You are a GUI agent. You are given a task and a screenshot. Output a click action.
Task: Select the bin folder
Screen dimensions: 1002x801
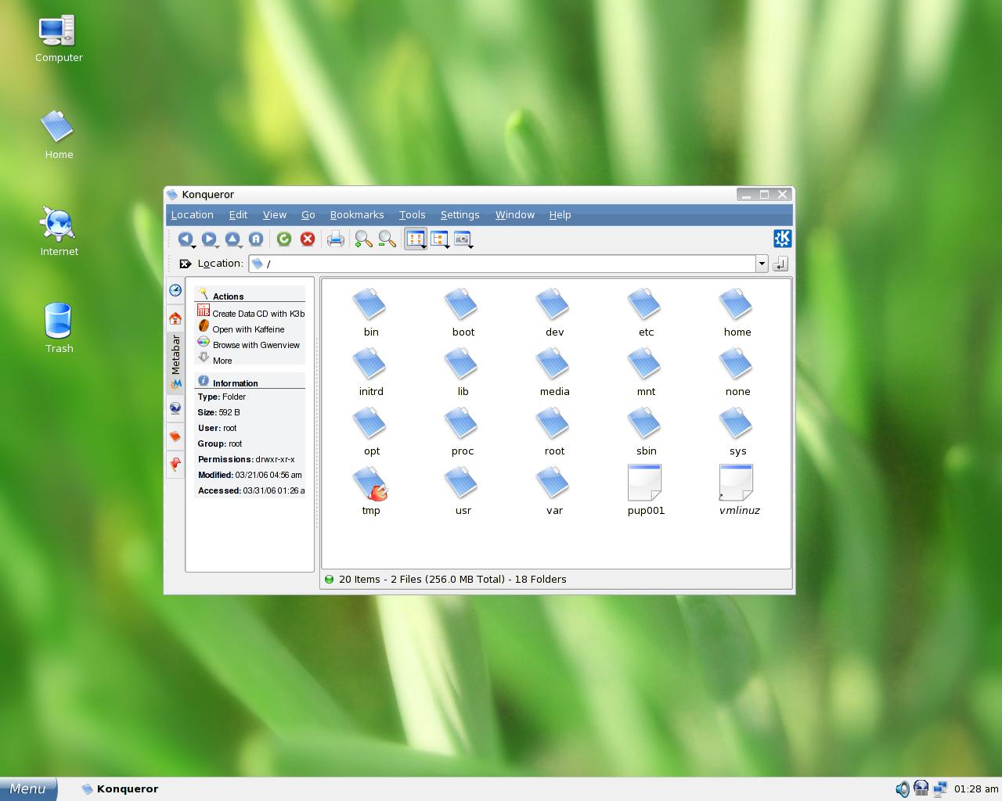[370, 312]
